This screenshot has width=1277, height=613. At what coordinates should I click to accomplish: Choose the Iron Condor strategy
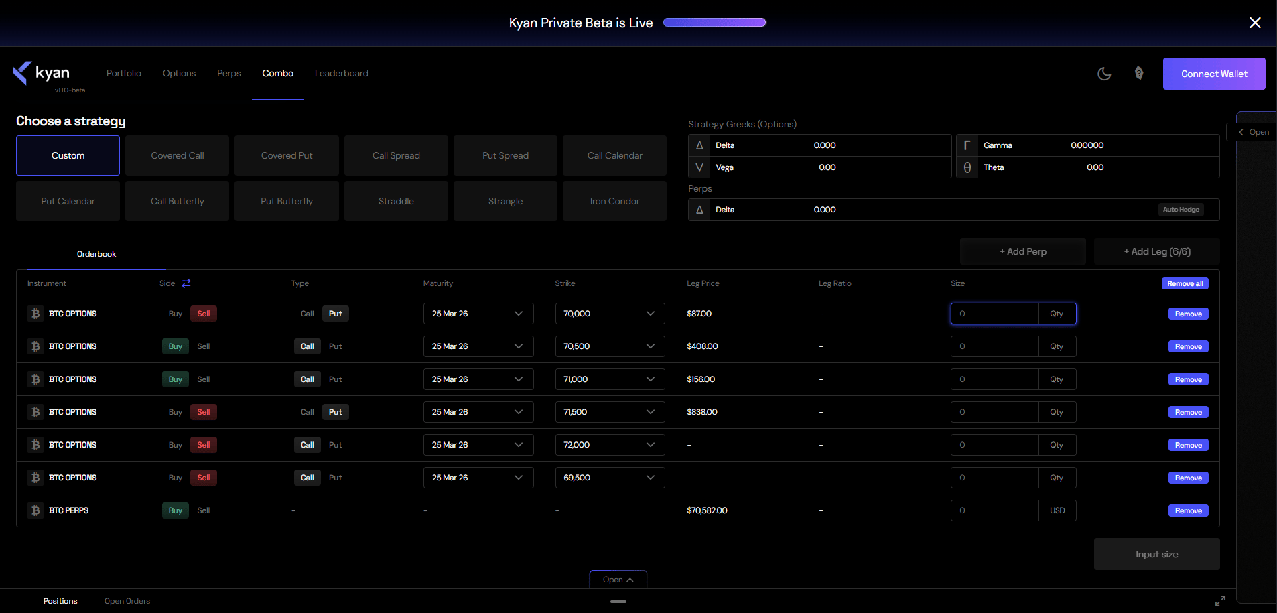pos(615,201)
